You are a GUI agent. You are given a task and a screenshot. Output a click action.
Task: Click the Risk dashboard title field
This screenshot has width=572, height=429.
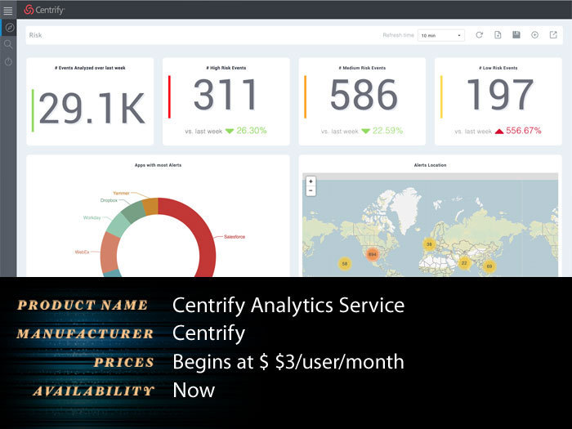[35, 35]
